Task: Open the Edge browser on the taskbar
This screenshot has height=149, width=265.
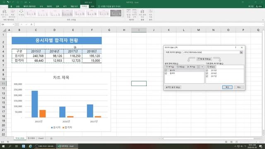Action: pos(30,146)
